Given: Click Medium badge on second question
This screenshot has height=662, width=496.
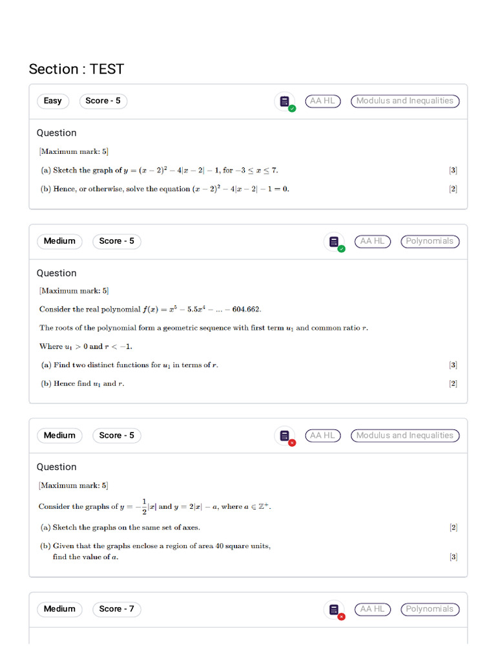Looking at the screenshot, I should (59, 241).
